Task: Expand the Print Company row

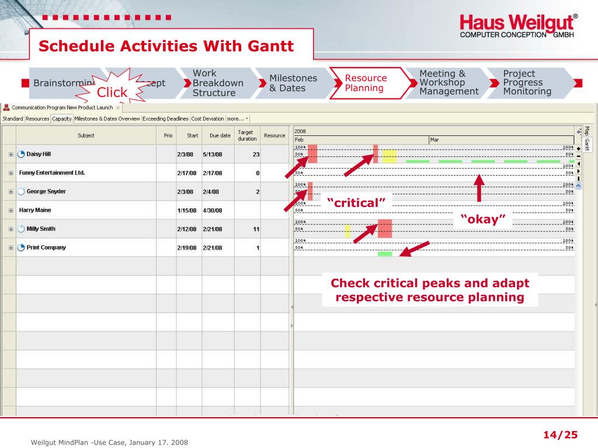Action: [11, 247]
